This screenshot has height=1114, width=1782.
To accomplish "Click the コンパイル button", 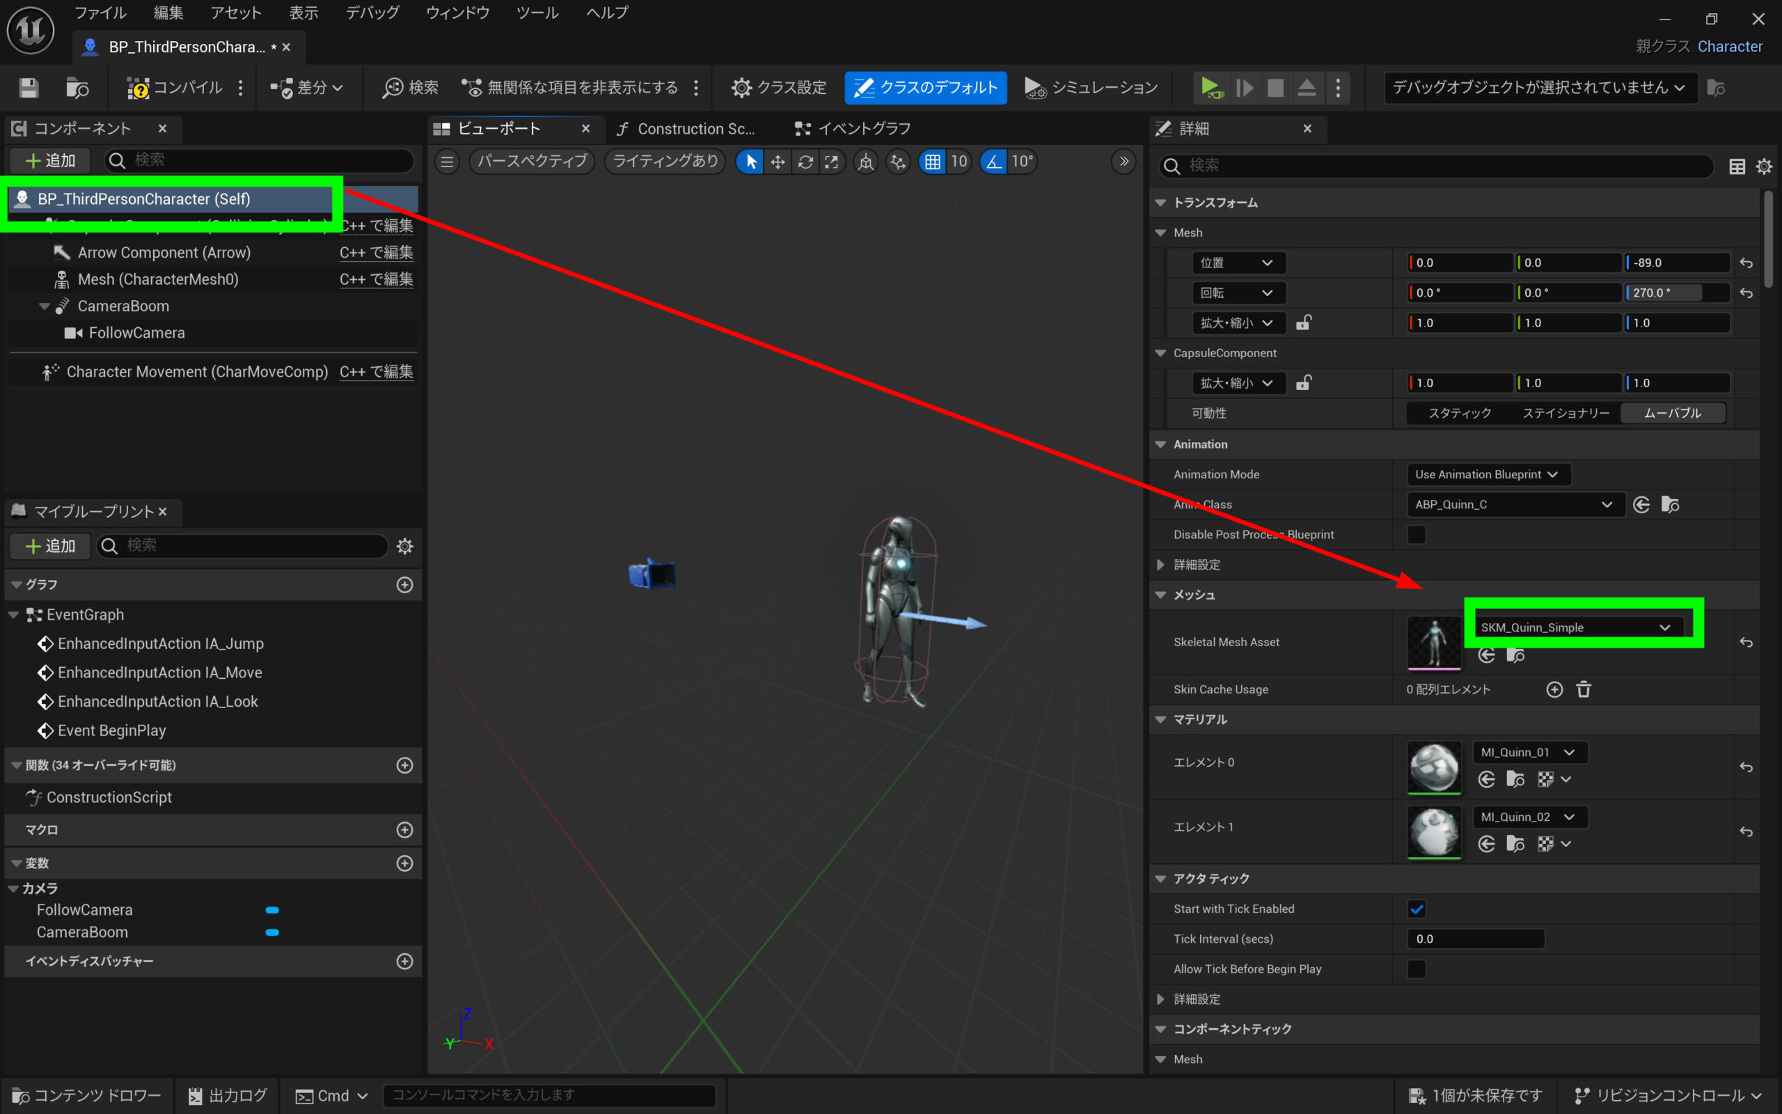I will click(175, 88).
